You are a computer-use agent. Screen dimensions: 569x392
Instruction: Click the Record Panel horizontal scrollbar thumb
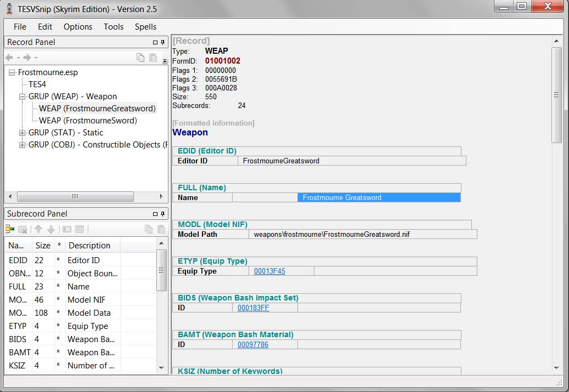pos(75,196)
